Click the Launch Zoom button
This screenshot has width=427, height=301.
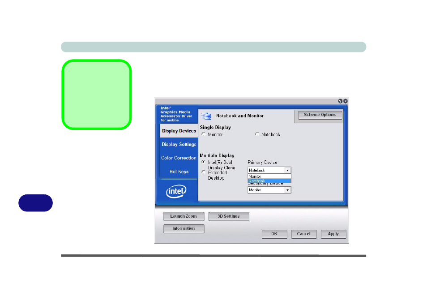point(184,216)
